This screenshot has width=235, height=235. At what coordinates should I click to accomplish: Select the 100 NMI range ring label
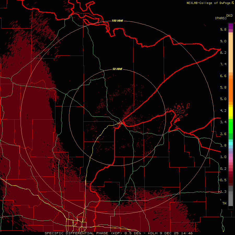(117, 21)
